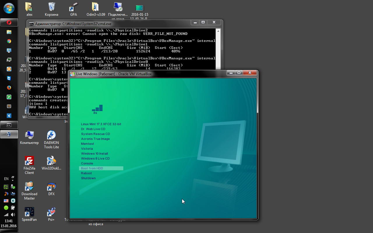Open TeamViewer taskbar icon
This screenshot has height=233, width=373.
click(9, 78)
